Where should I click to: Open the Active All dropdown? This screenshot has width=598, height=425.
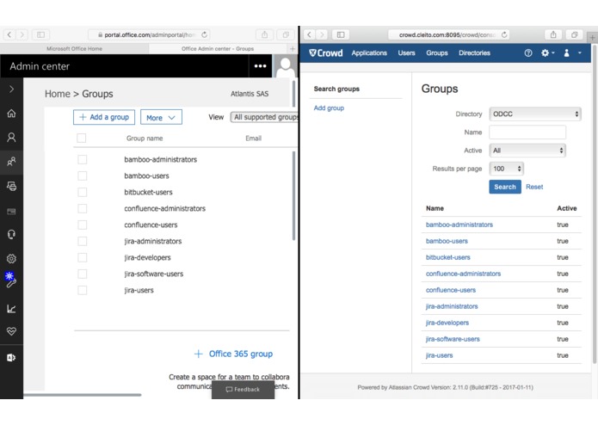point(527,151)
